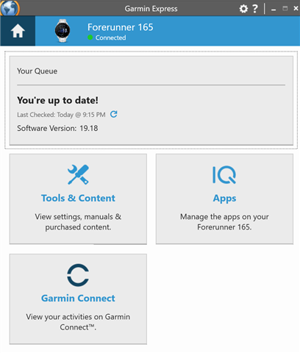Click the Forerunner 165 device name
The width and height of the screenshot is (300, 353).
point(121,27)
